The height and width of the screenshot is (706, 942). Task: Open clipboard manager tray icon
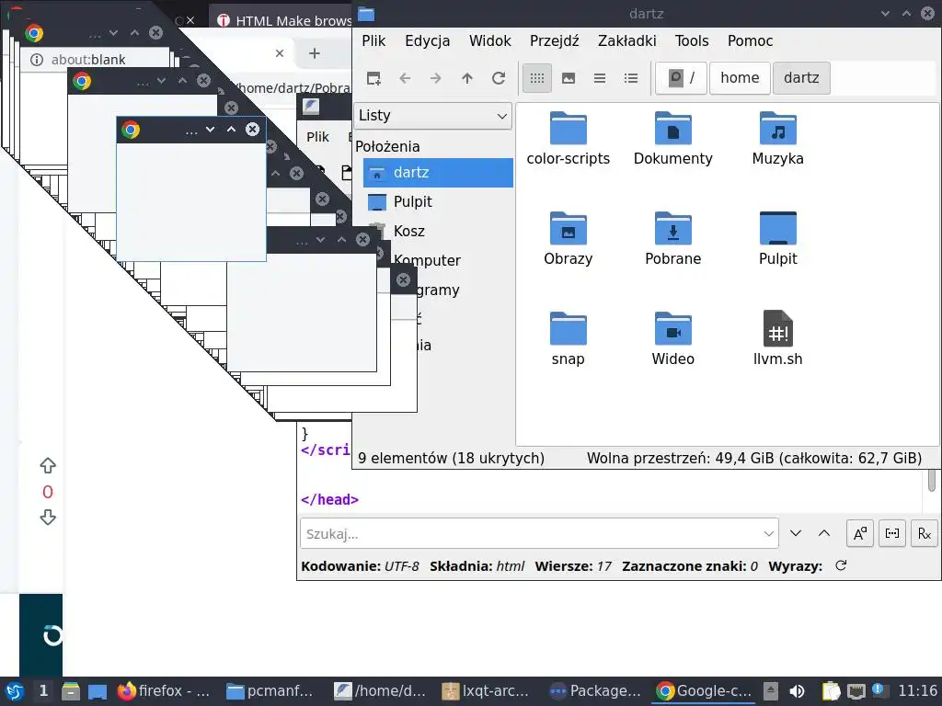pyautogui.click(x=831, y=691)
